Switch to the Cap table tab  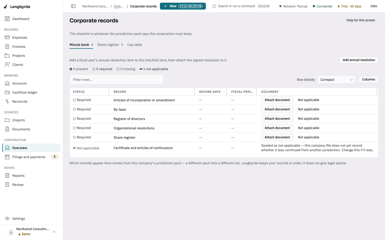click(x=135, y=45)
